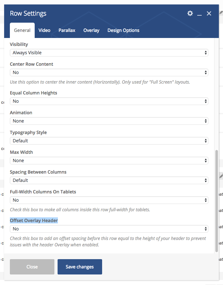223x285 pixels.
Task: Click the center-content help text about Full Screen layouts
Action: (100, 82)
